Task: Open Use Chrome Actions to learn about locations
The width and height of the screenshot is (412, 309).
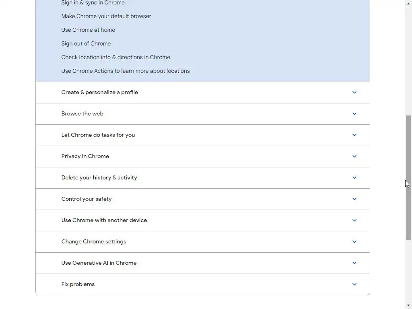Action: point(126,71)
